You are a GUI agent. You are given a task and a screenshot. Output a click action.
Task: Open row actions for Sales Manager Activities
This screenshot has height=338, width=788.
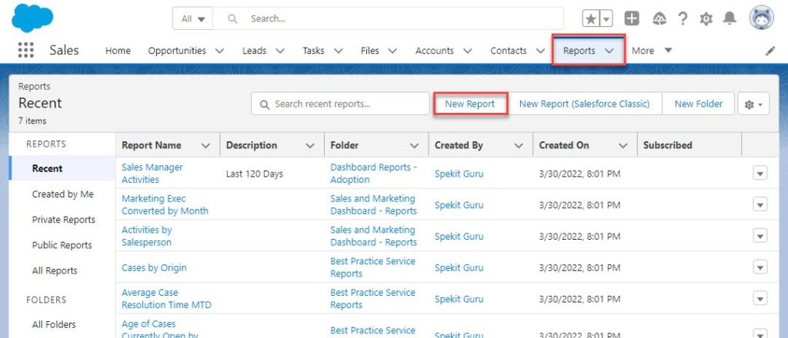(760, 174)
